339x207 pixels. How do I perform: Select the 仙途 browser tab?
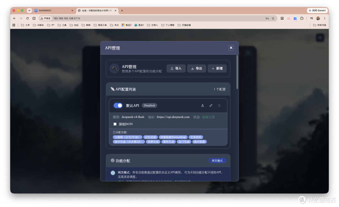(97, 10)
